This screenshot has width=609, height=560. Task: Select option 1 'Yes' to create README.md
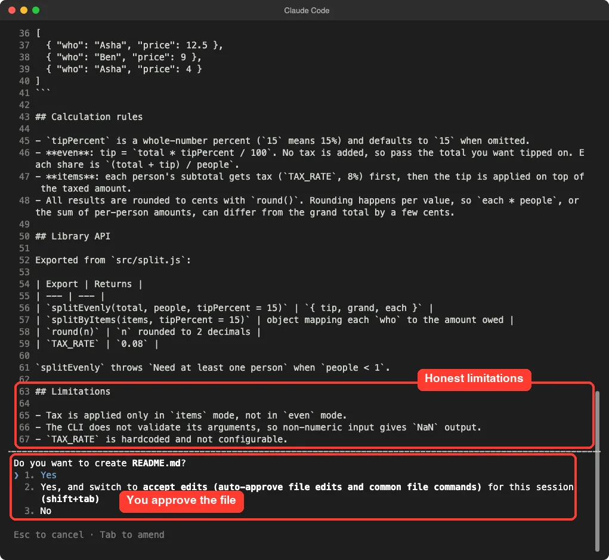pyautogui.click(x=48, y=475)
